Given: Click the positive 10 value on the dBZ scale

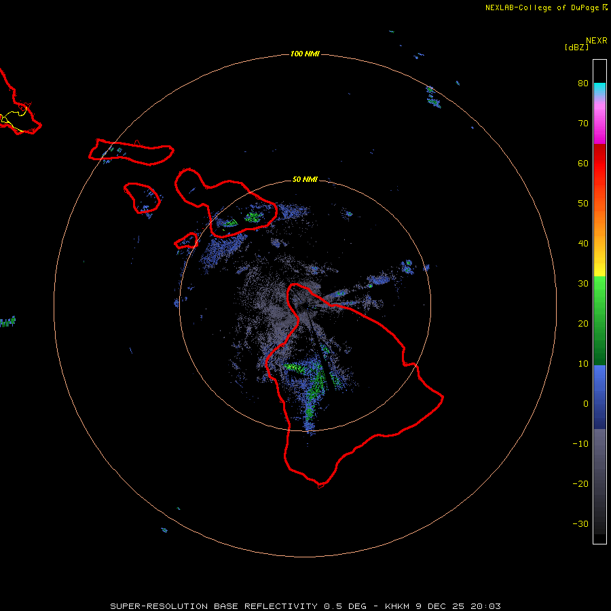Looking at the screenshot, I should [583, 364].
